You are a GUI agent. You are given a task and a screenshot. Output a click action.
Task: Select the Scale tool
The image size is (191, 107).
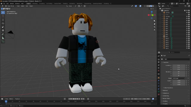(3, 27)
